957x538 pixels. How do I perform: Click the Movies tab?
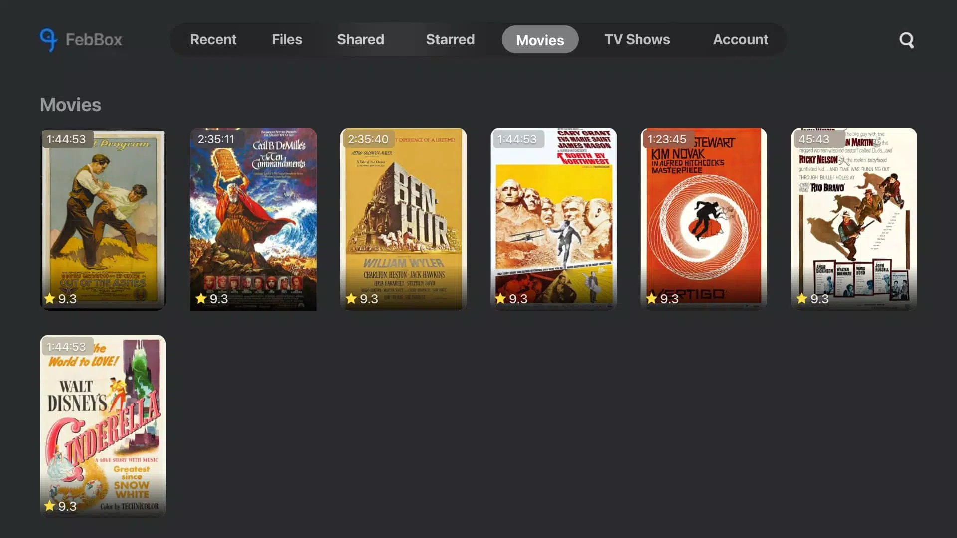[x=540, y=39]
